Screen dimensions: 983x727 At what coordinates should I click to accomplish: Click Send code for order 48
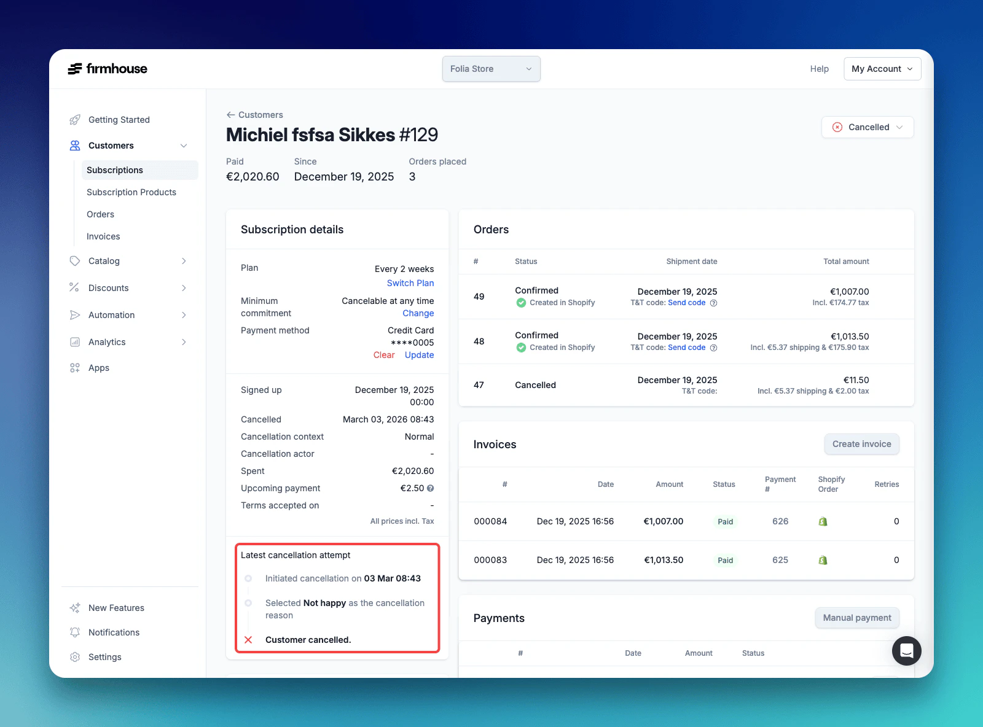click(x=687, y=348)
